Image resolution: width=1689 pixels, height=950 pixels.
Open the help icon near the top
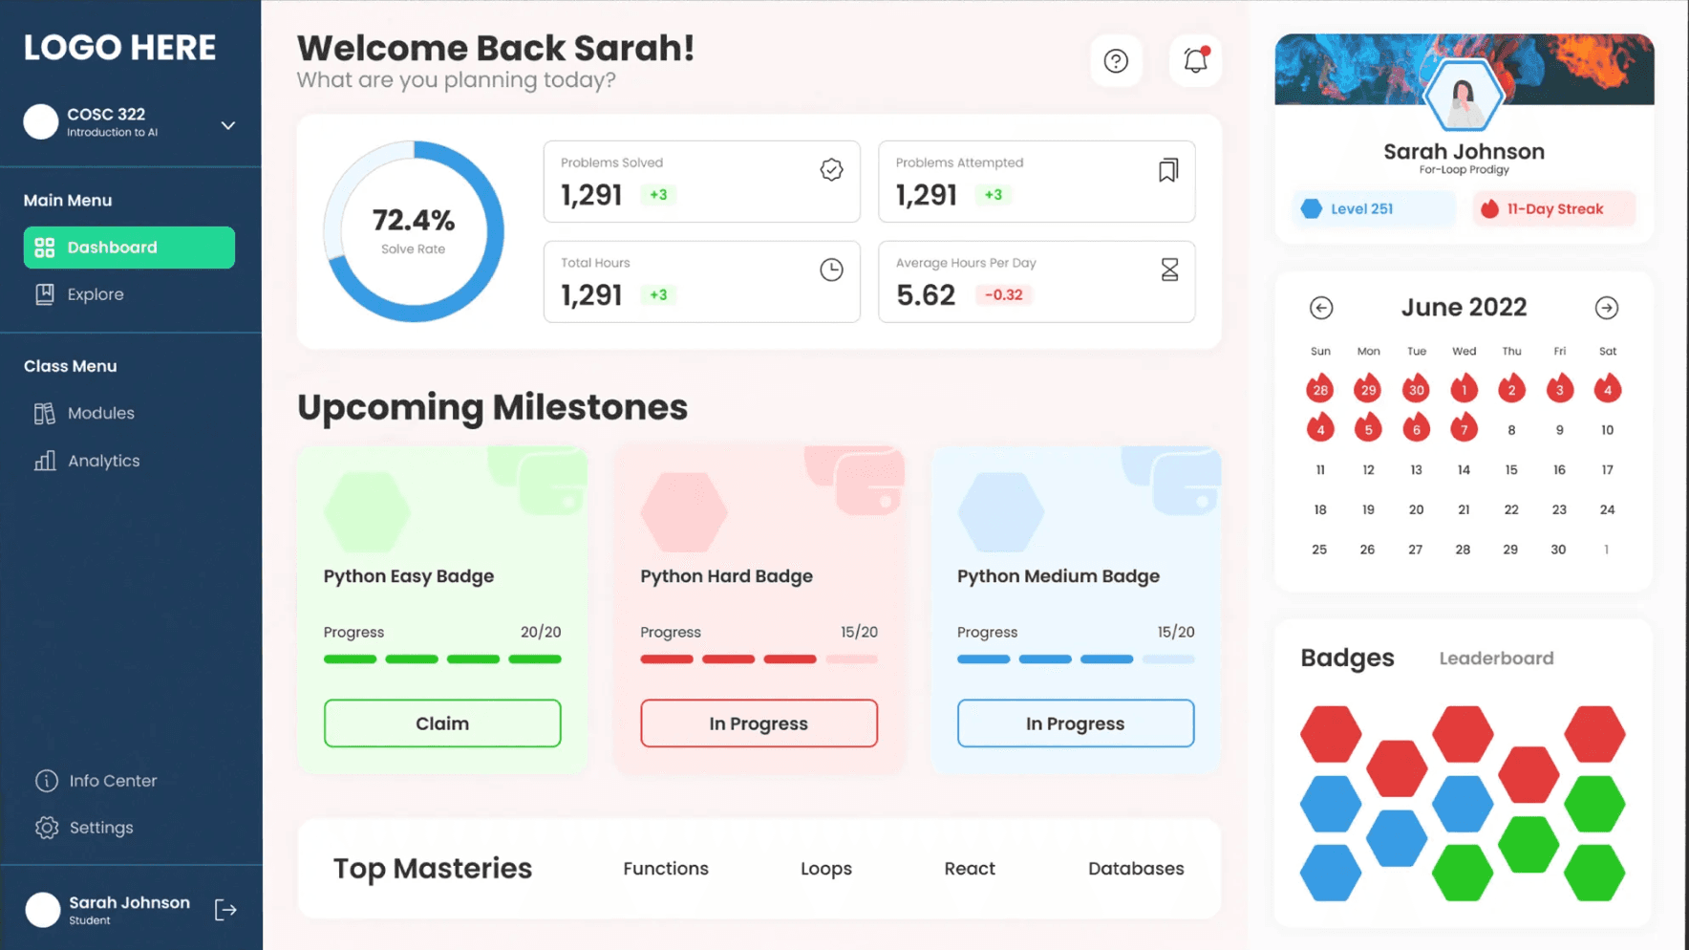coord(1116,60)
